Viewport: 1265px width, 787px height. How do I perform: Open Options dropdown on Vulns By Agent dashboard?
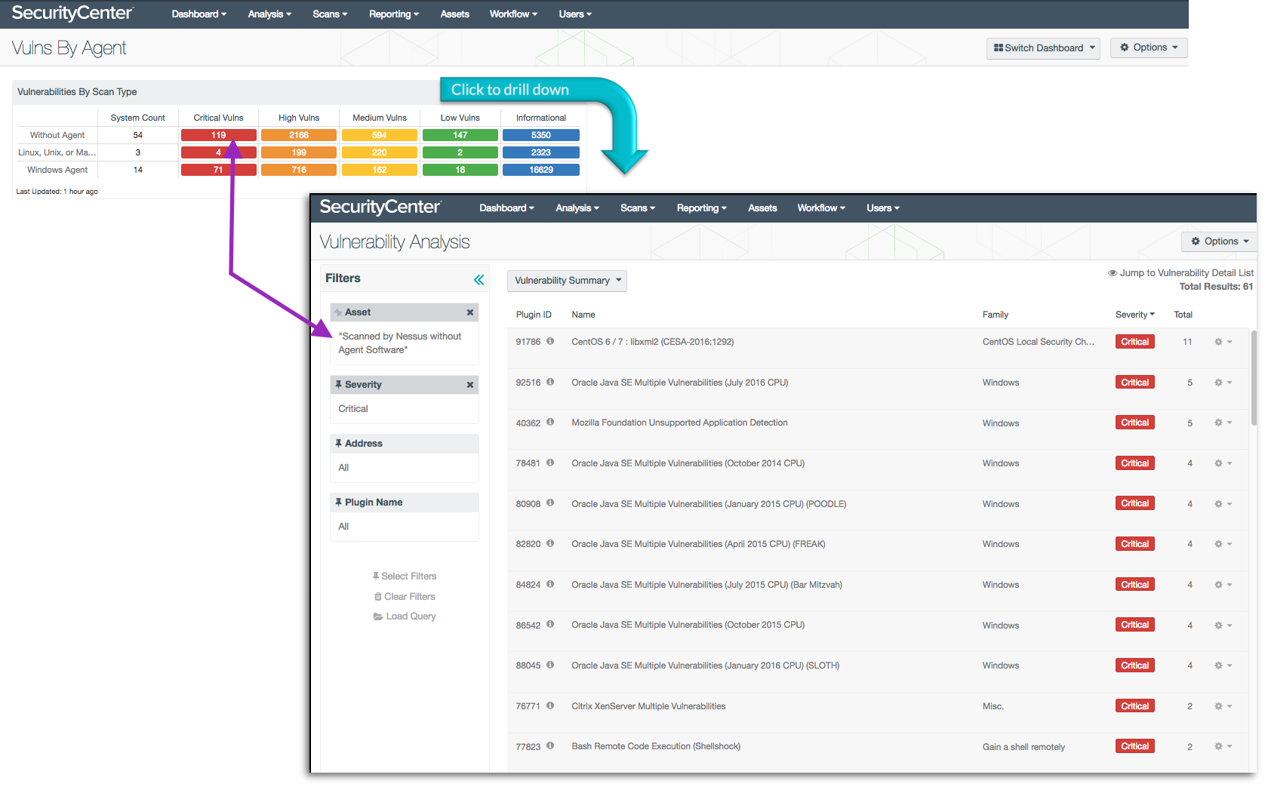1149,48
